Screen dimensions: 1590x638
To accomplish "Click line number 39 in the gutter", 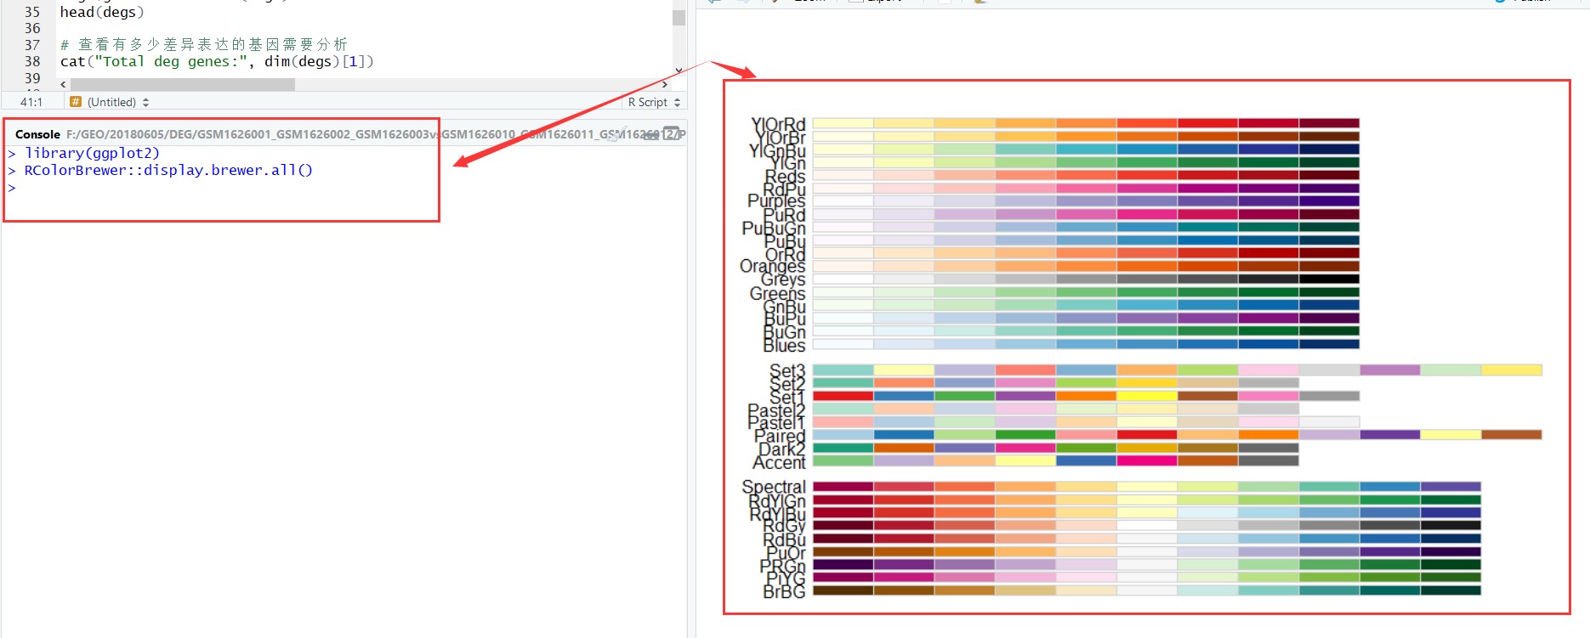I will coord(32,77).
